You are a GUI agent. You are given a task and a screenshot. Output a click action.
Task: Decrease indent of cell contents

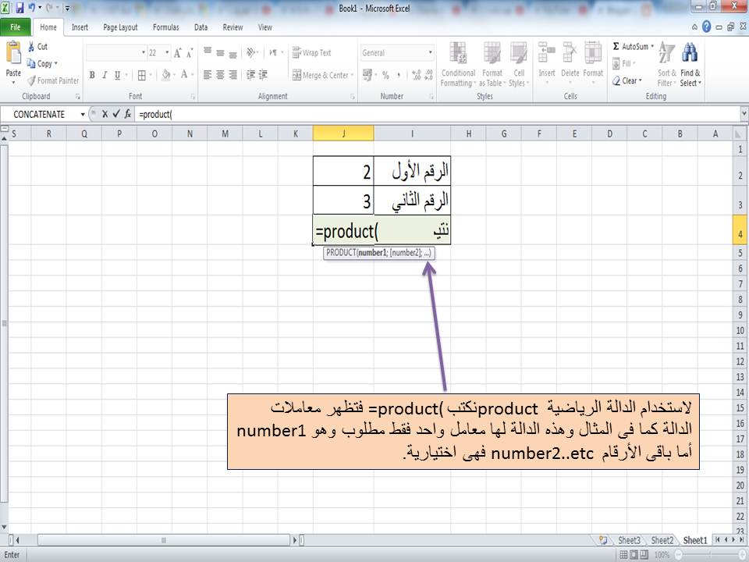(250, 75)
